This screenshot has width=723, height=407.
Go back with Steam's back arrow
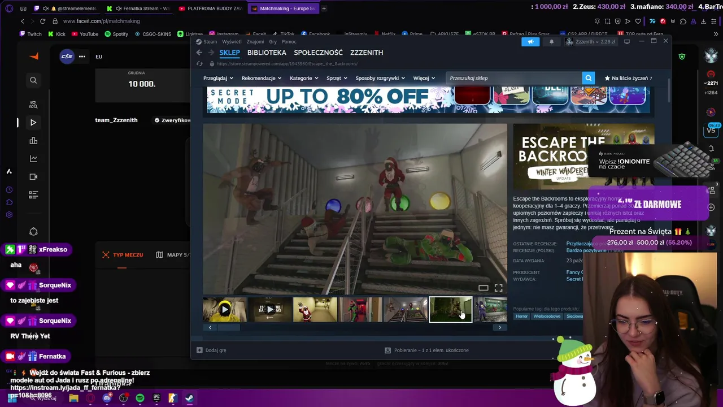point(199,53)
